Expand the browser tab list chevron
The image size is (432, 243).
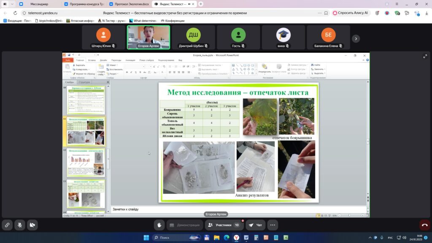pos(11,4)
